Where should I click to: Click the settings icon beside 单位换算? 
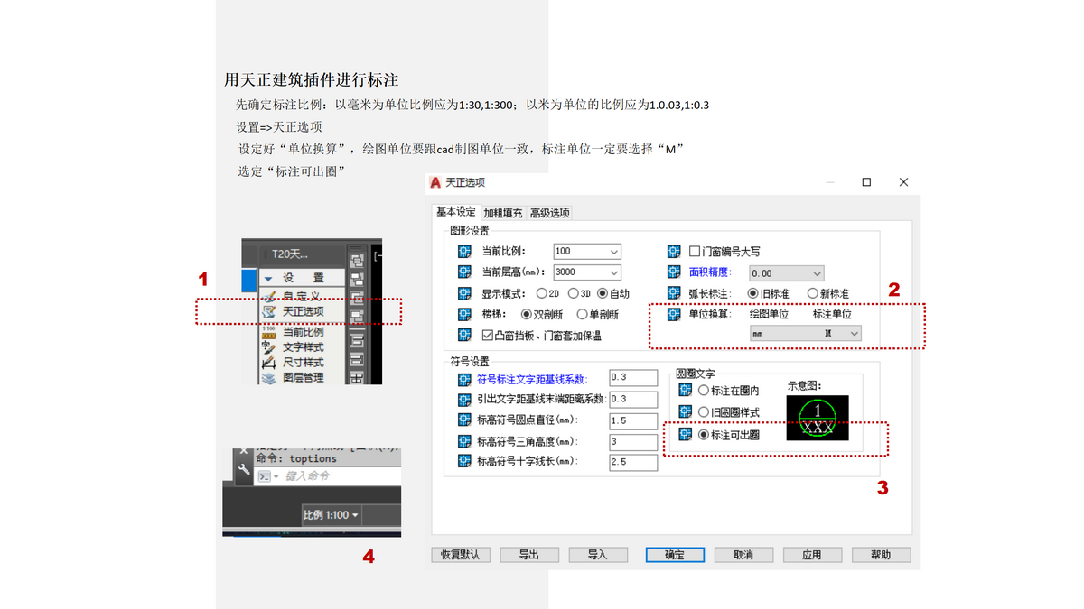pos(673,314)
